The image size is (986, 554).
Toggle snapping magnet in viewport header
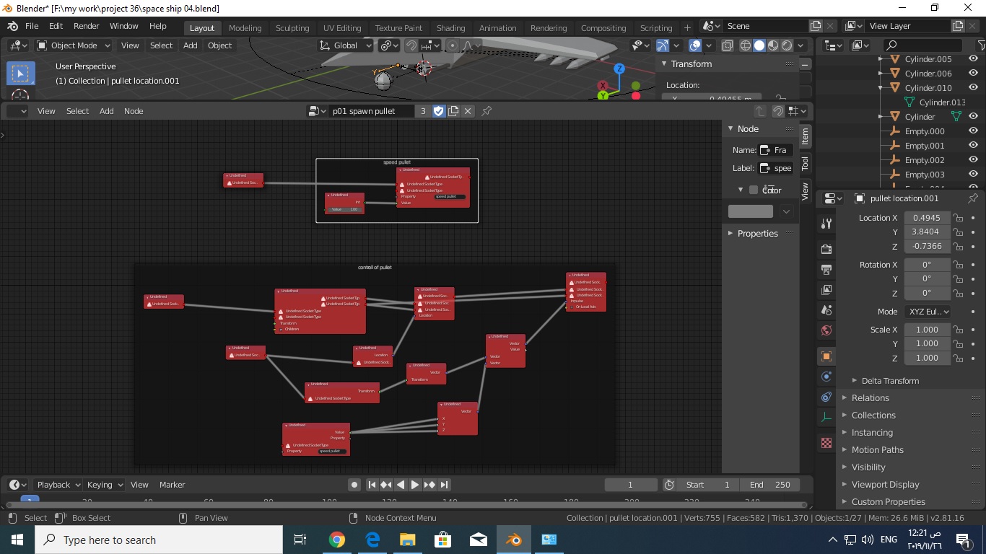point(411,45)
